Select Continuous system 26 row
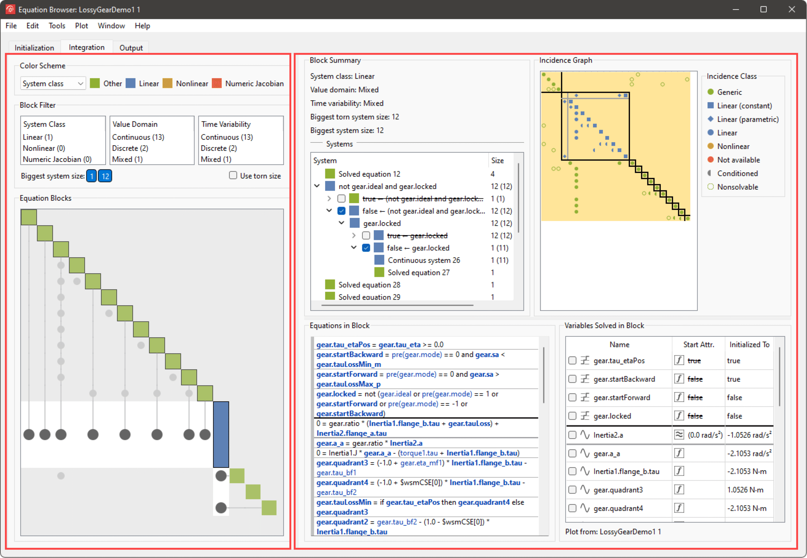Viewport: 807px width, 558px height. [413, 260]
